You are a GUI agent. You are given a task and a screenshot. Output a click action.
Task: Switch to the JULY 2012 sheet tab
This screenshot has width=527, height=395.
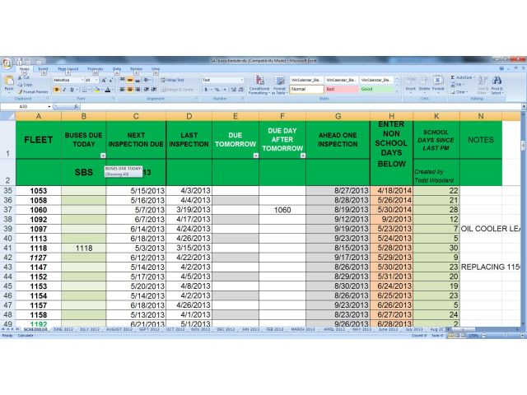pos(89,328)
